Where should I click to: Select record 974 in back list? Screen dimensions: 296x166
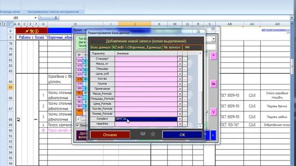(x=80, y=61)
